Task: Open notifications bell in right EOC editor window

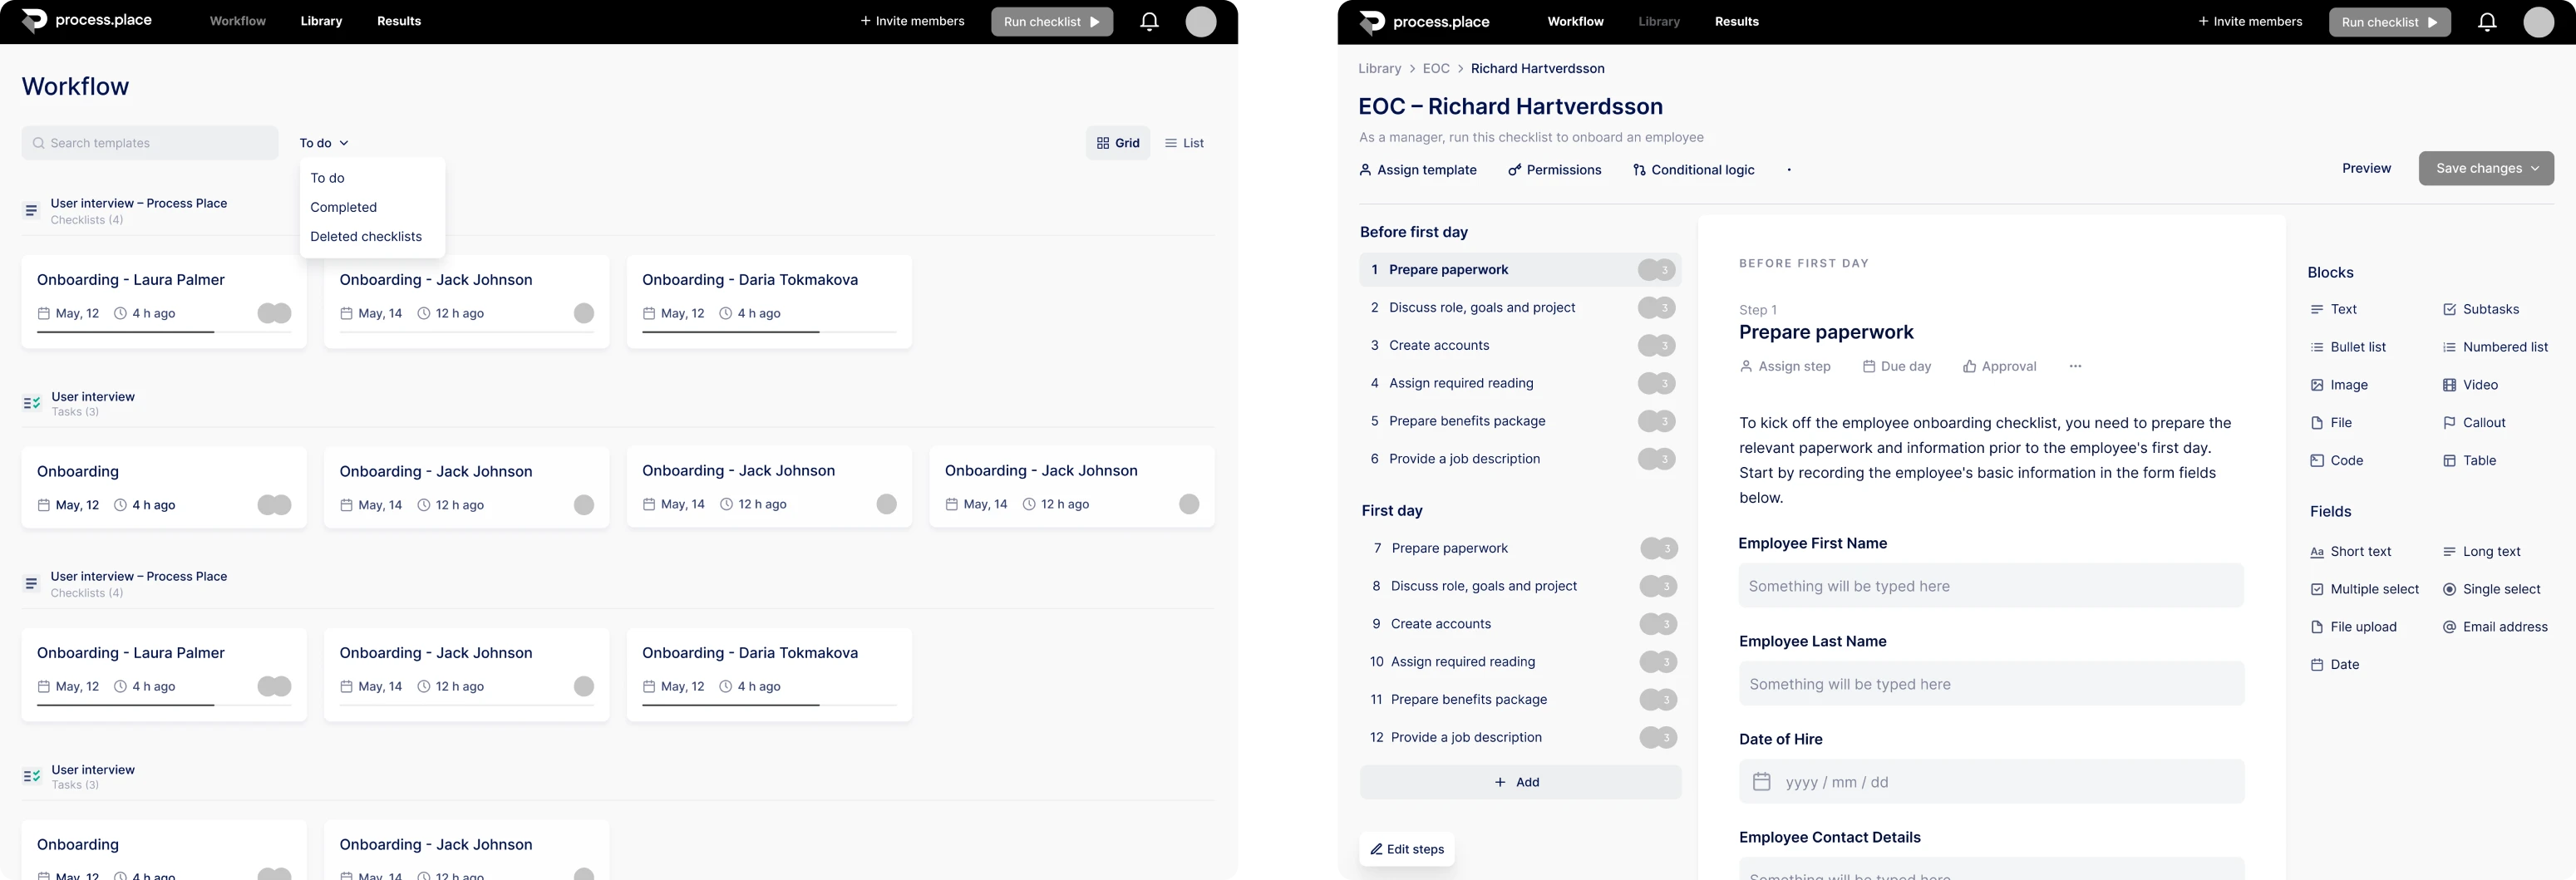Action: 2487,22
